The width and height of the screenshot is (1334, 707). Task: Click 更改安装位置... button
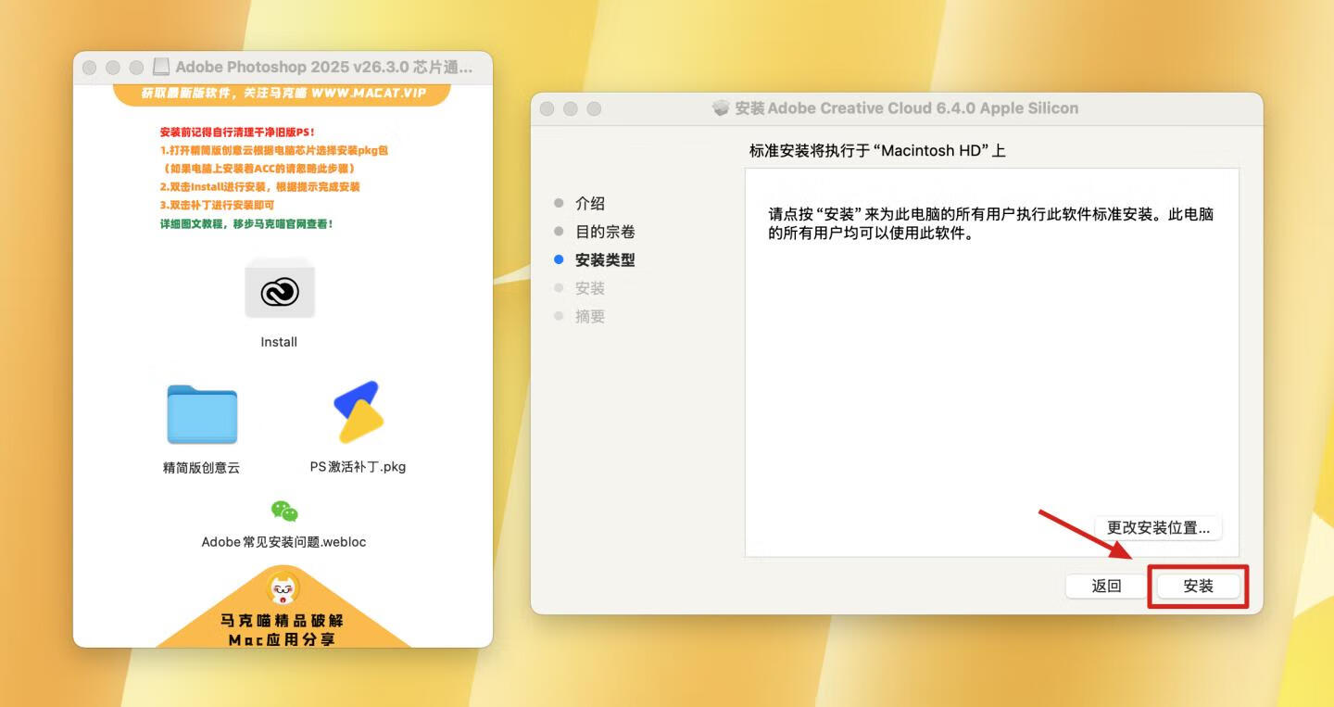[1158, 527]
